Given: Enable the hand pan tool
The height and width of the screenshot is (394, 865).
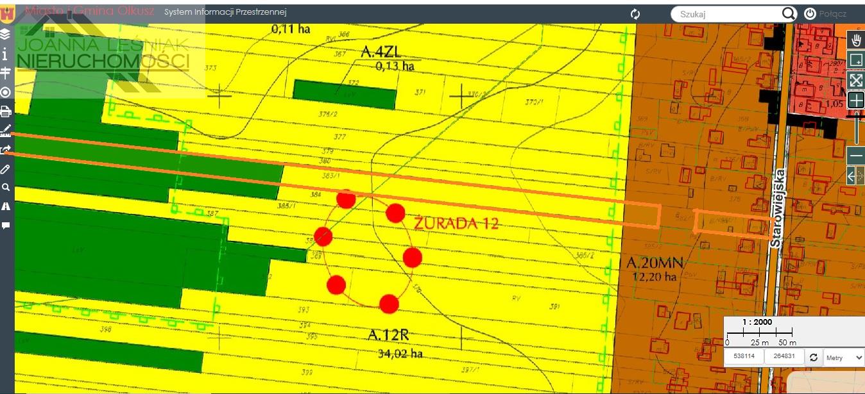Looking at the screenshot, I should [x=856, y=40].
